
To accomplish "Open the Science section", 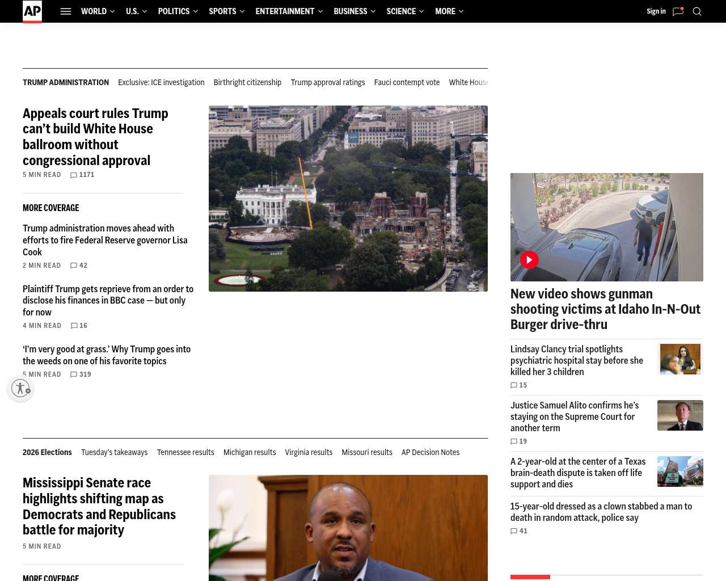I will coord(401,11).
